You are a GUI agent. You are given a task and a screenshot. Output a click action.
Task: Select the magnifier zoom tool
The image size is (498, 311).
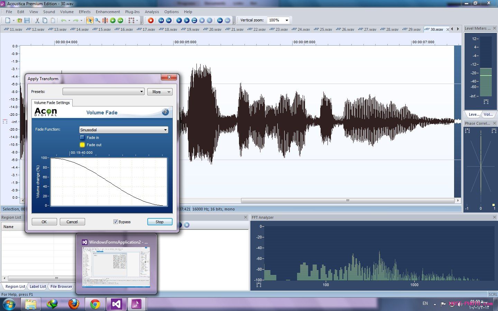(98, 20)
